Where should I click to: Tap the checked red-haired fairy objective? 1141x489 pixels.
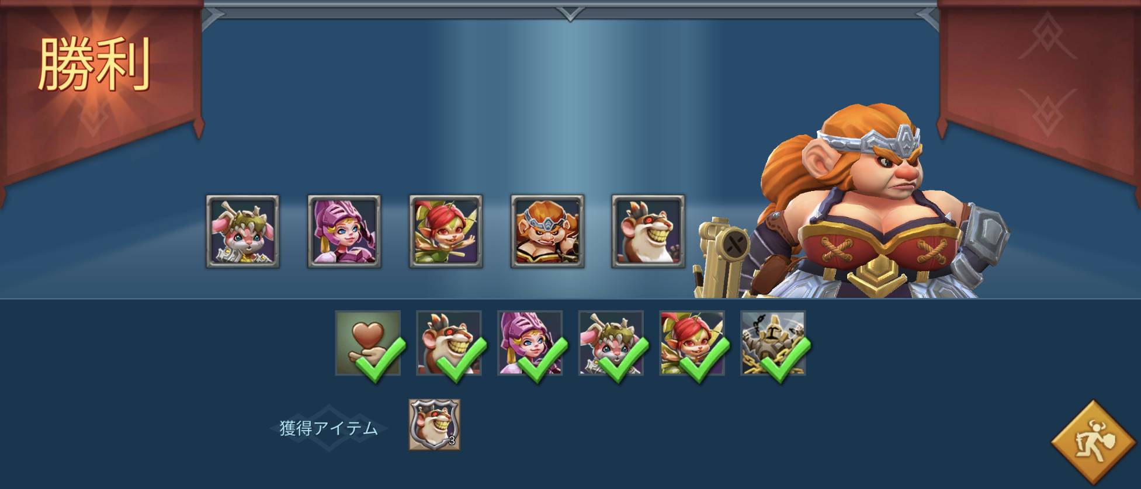tap(692, 343)
